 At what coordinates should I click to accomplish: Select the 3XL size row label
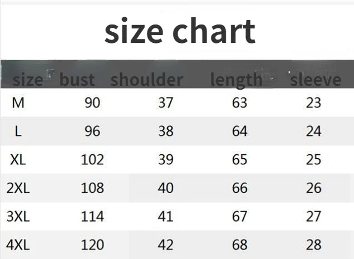[18, 216]
